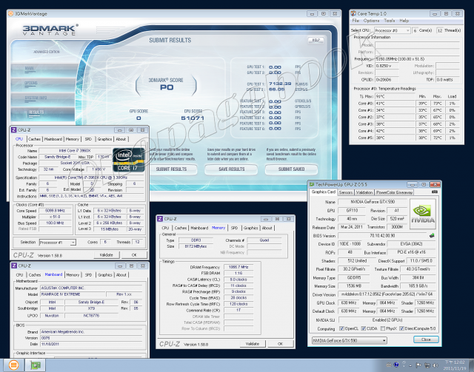Viewport: 474px width, 372px height.
Task: Select RESULTS in the 3DMark Vantage sidebar
Action: (43, 114)
